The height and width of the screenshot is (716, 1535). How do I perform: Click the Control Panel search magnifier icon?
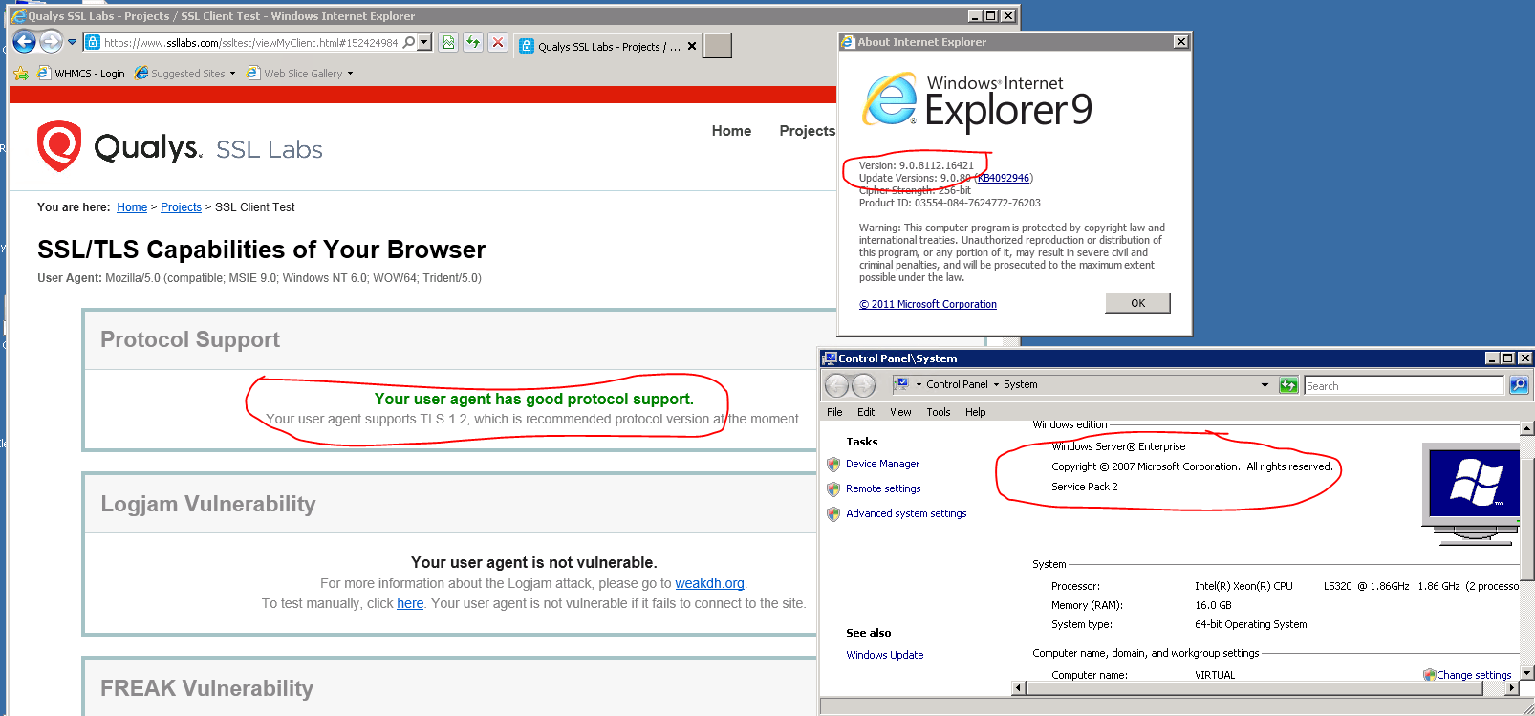[x=1519, y=385]
